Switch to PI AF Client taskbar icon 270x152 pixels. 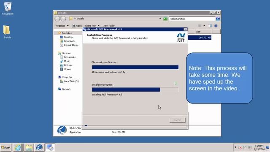[39, 147]
